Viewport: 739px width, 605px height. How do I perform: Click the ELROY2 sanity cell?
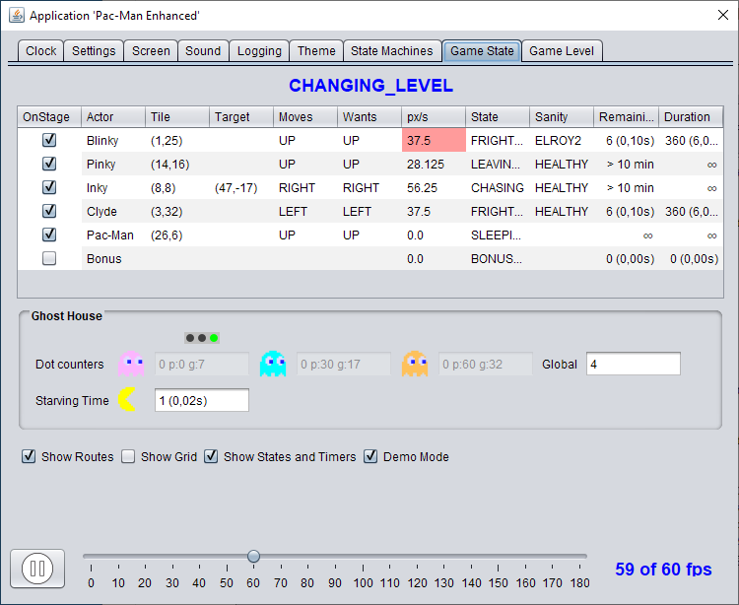pos(562,141)
